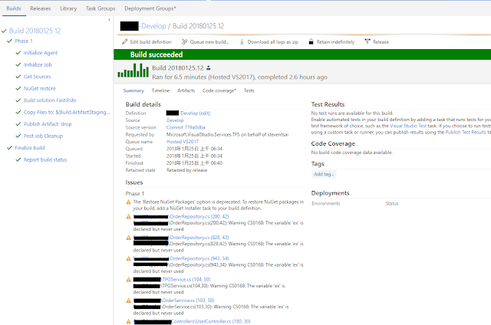This screenshot has height=325, width=491.
Task: Collapse the left build tree panel
Action: tap(109, 20)
